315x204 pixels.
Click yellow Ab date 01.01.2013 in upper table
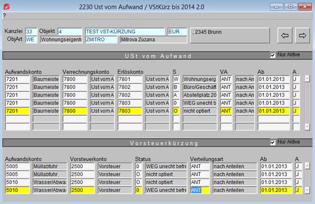tap(274, 111)
